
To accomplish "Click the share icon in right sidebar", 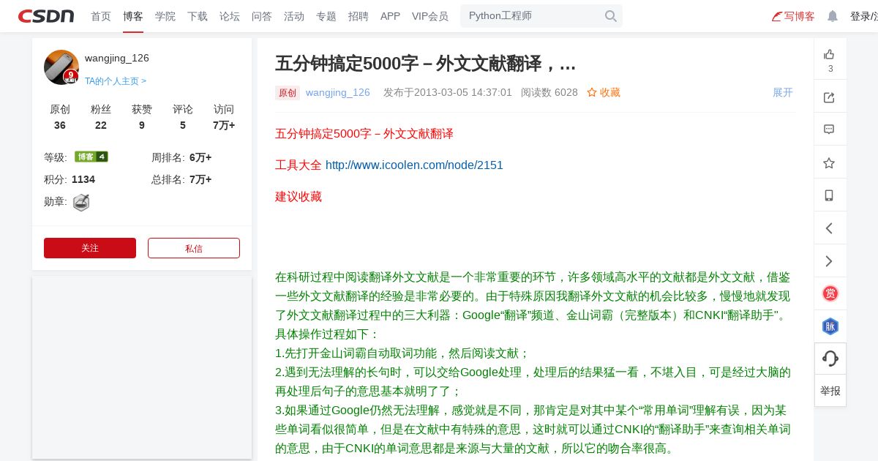I will 829,97.
